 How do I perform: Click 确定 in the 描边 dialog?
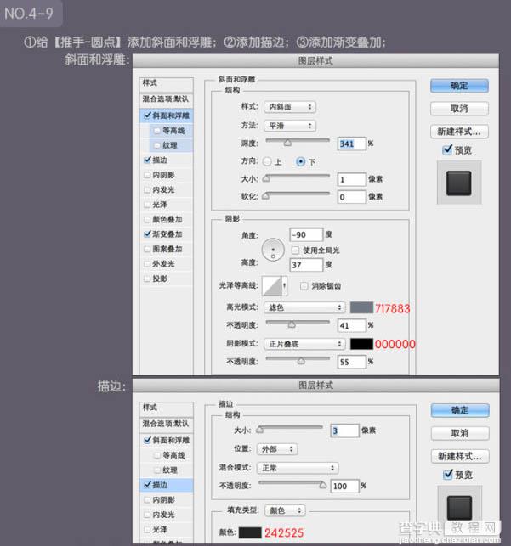point(460,410)
